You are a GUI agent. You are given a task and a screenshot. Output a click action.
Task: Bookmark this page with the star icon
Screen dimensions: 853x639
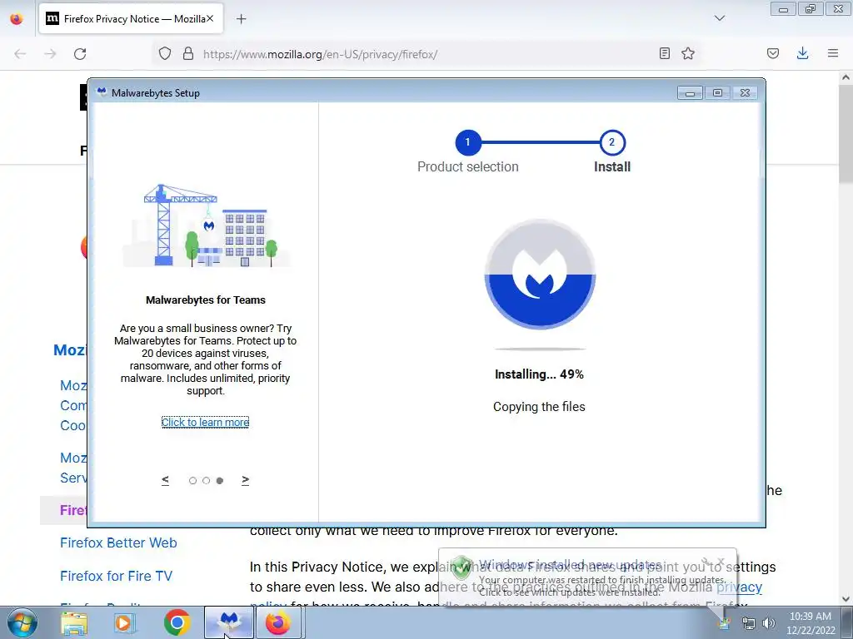(x=688, y=53)
